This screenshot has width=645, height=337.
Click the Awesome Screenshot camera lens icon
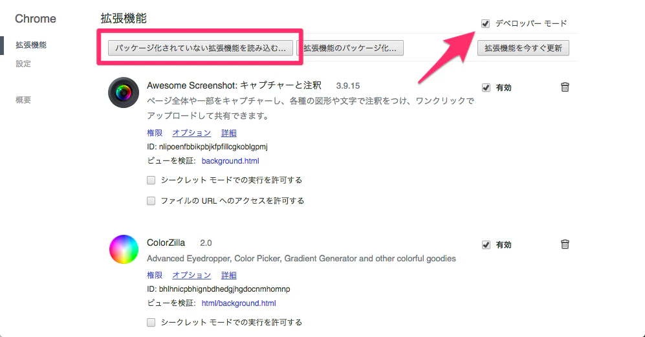point(124,92)
